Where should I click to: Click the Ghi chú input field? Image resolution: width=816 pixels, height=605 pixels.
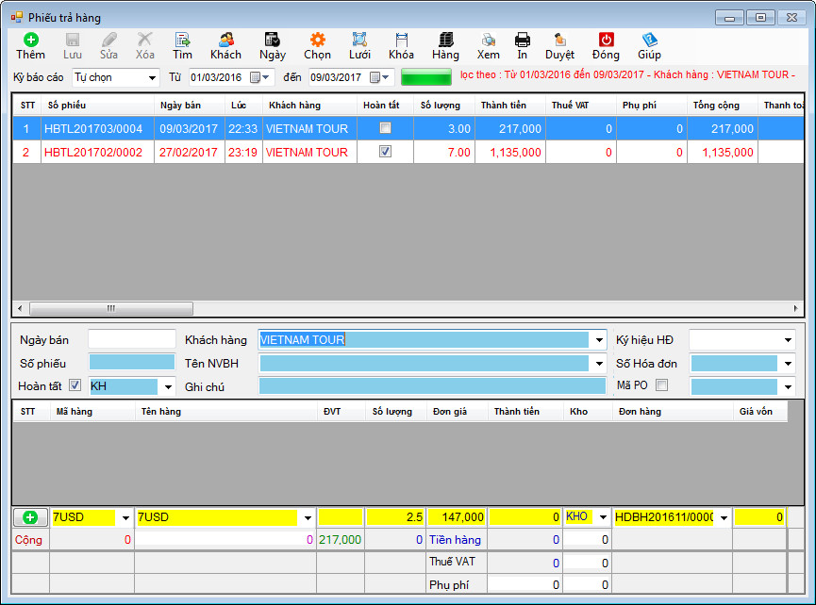(x=432, y=386)
